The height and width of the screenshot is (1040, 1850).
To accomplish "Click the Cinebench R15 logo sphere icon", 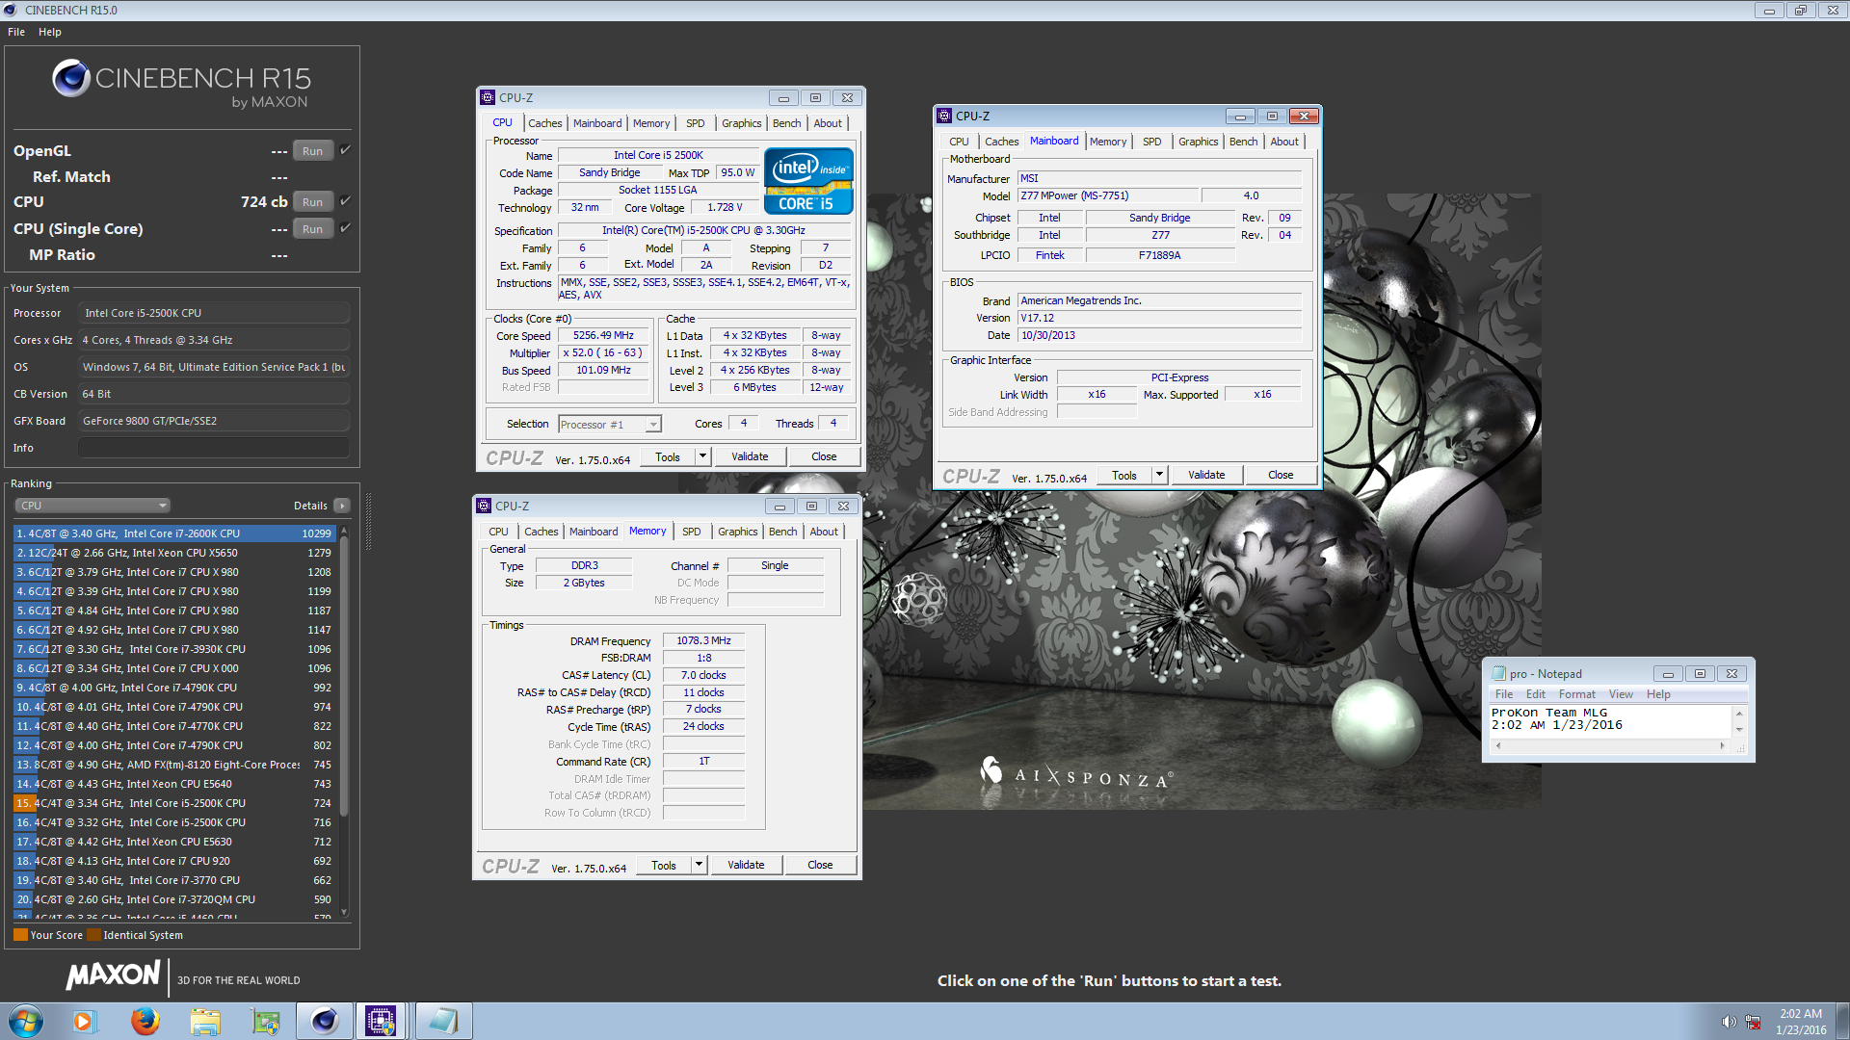I will click(71, 78).
